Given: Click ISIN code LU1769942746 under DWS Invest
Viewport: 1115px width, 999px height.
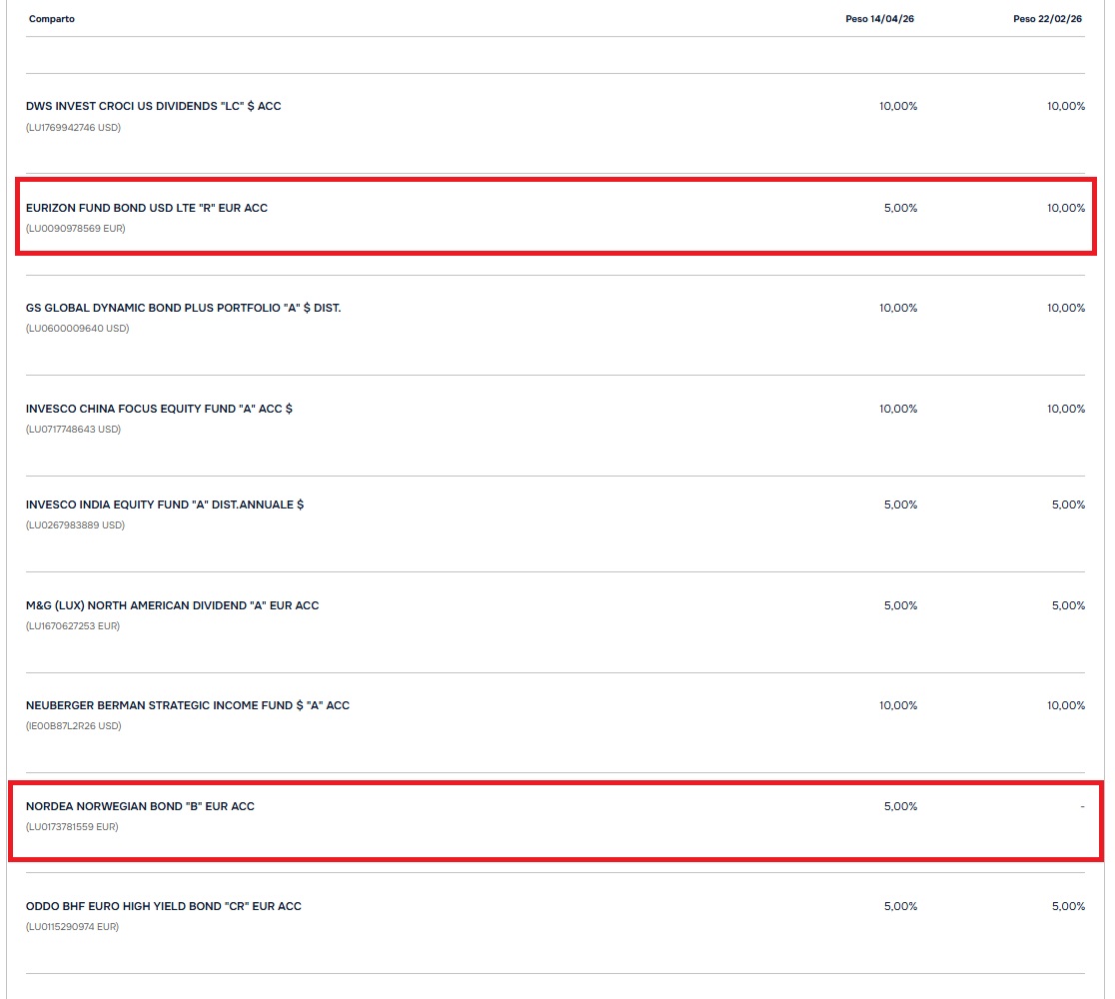Looking at the screenshot, I should (x=73, y=128).
